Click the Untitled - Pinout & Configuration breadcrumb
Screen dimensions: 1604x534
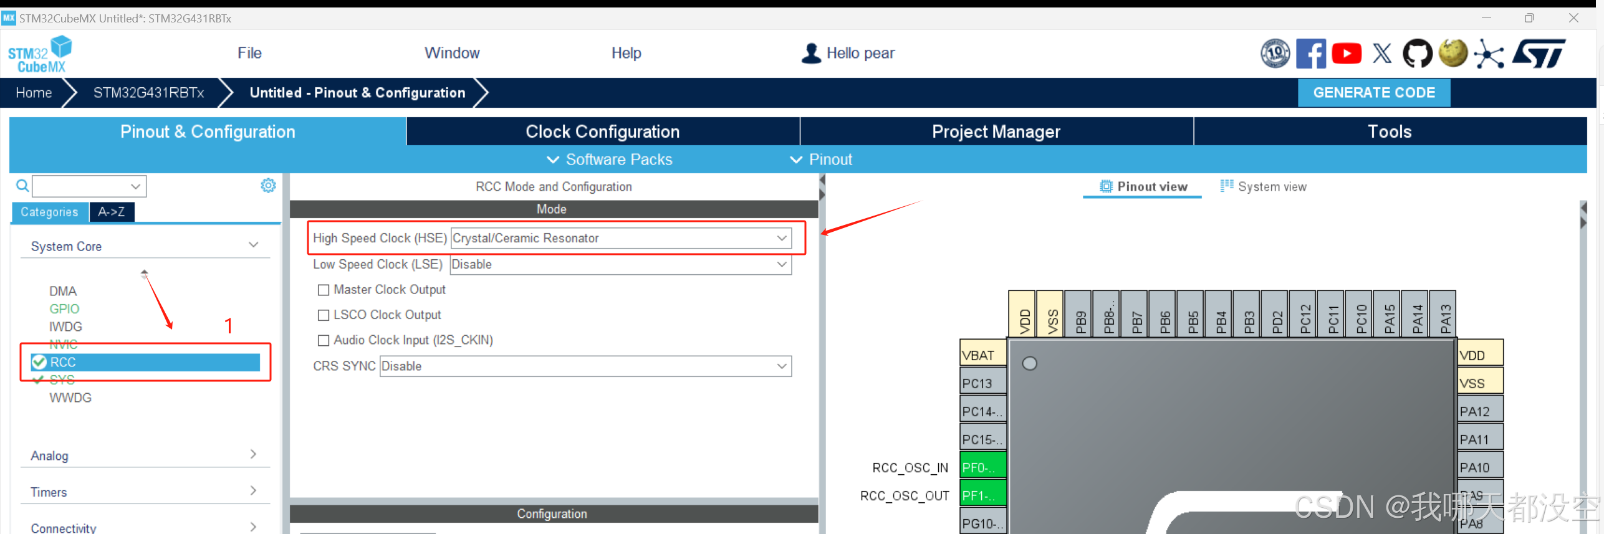click(x=357, y=93)
